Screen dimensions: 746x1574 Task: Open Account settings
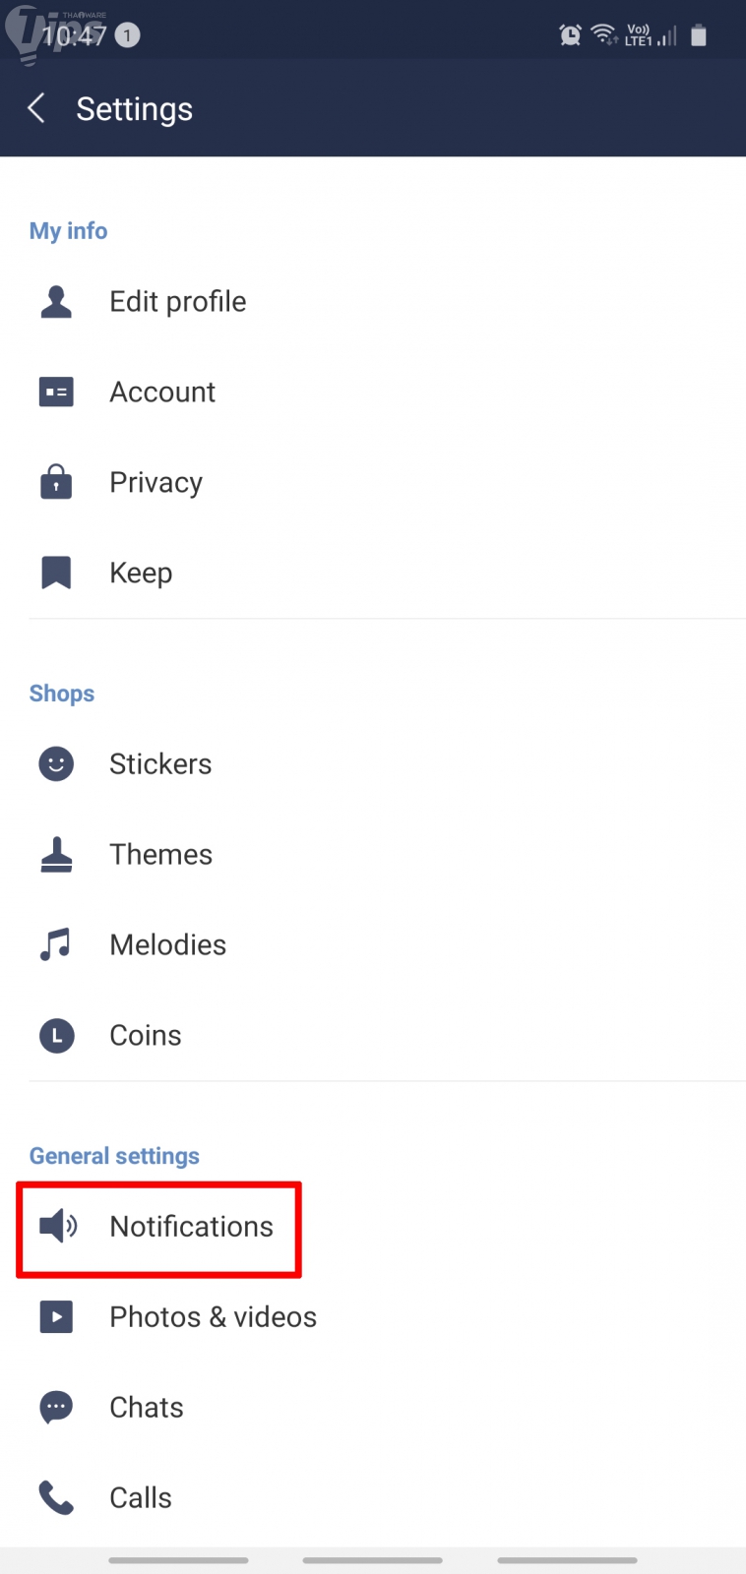point(162,393)
